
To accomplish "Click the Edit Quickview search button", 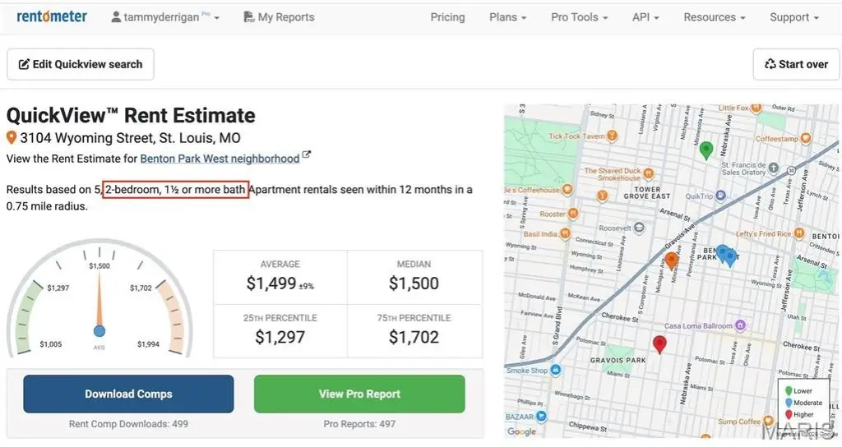I will pyautogui.click(x=81, y=64).
